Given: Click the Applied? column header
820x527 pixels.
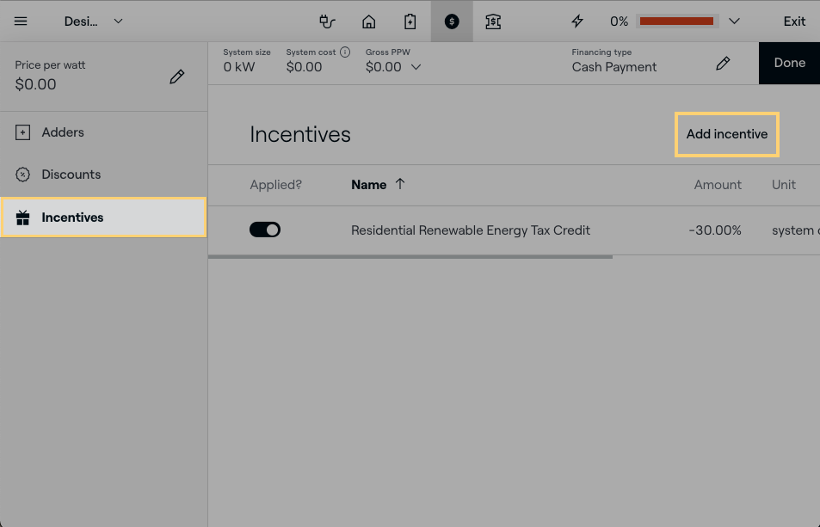Looking at the screenshot, I should [x=275, y=184].
